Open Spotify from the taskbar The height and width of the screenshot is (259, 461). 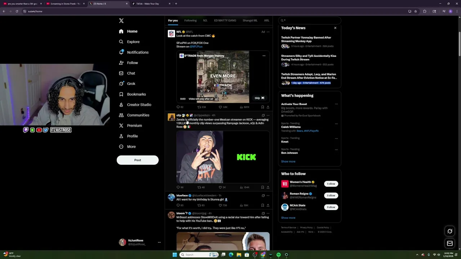(278, 255)
